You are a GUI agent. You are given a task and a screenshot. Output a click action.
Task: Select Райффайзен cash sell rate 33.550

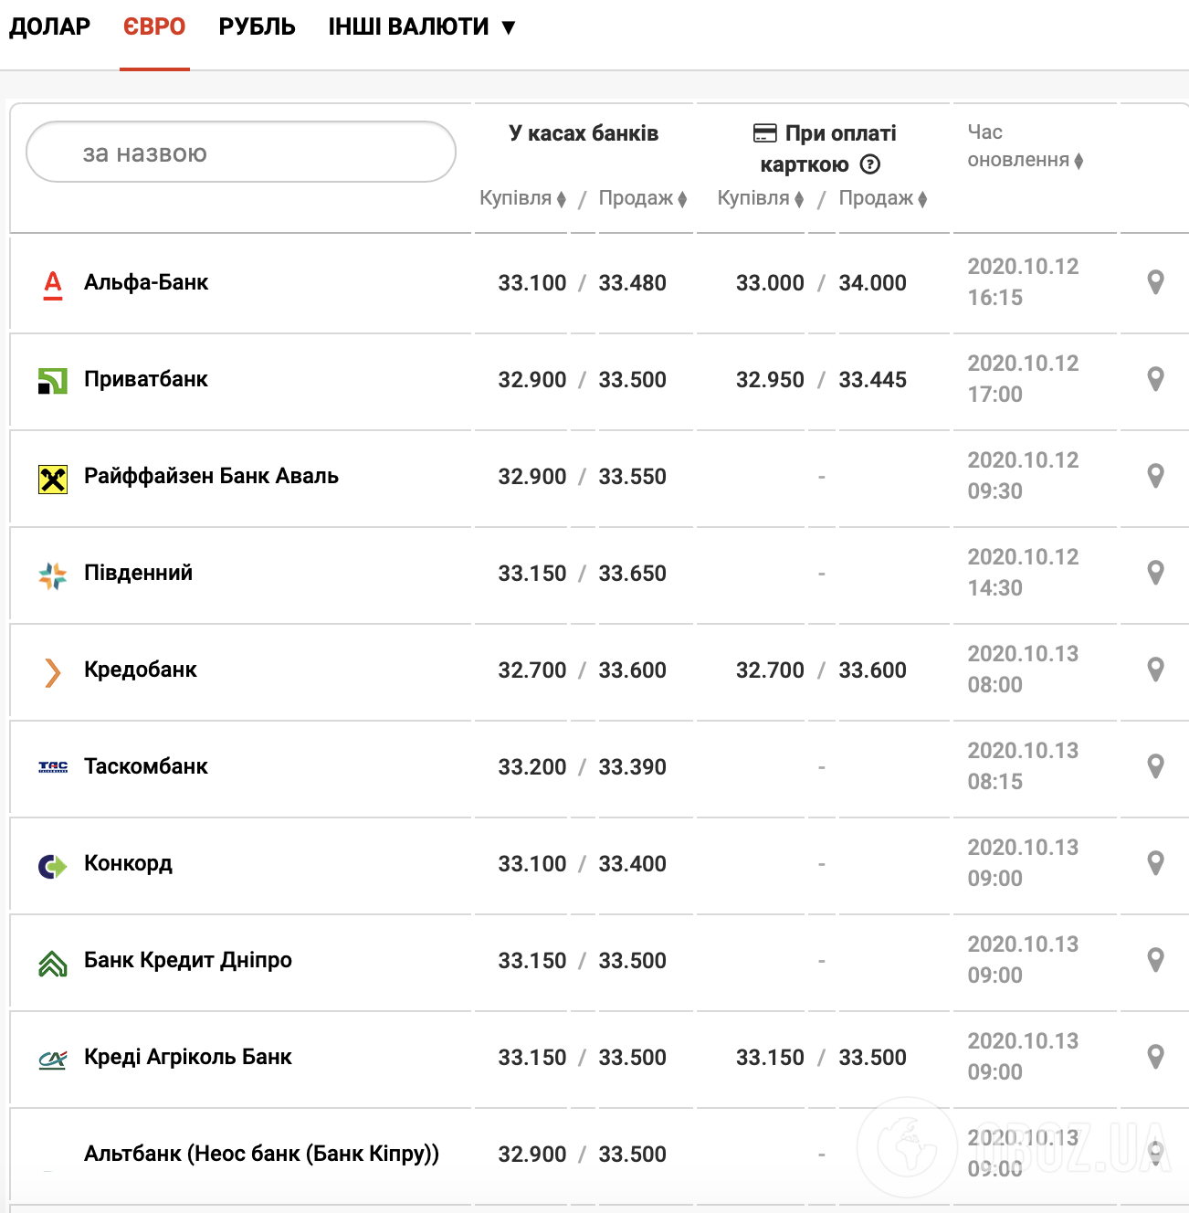(632, 477)
